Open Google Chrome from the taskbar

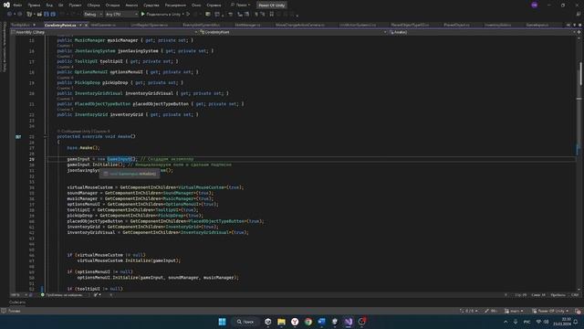(x=308, y=322)
